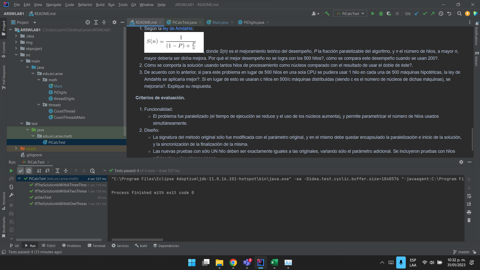Sort test results alphabetically
Screen dimensions: 480x270
pyautogui.click(x=39, y=171)
